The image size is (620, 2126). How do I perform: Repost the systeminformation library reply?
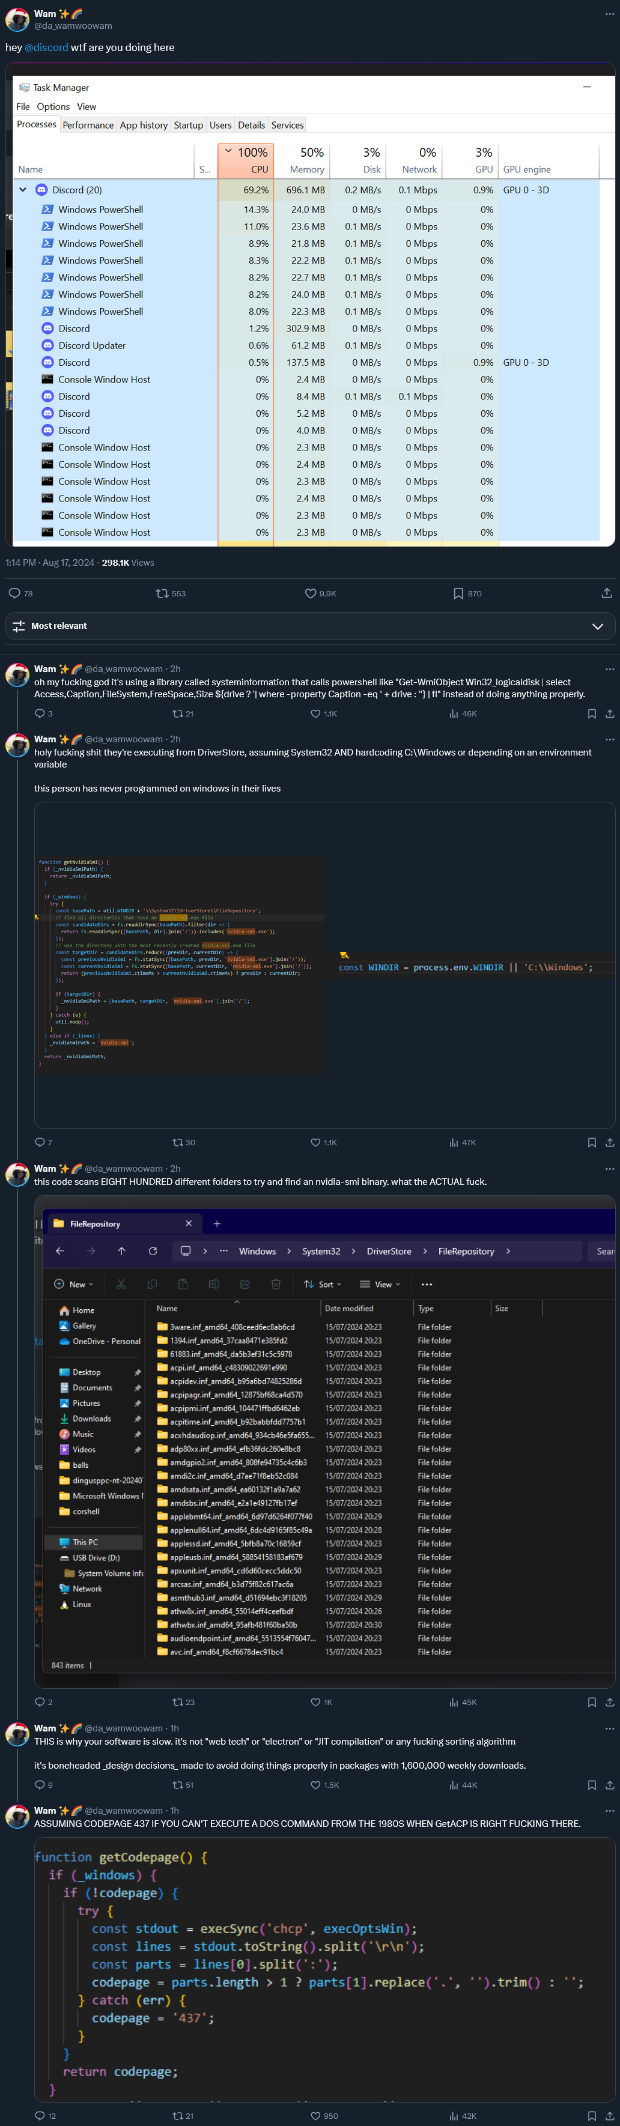tap(183, 714)
